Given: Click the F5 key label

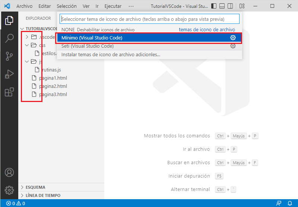Looking at the screenshot, I should coord(219,176).
